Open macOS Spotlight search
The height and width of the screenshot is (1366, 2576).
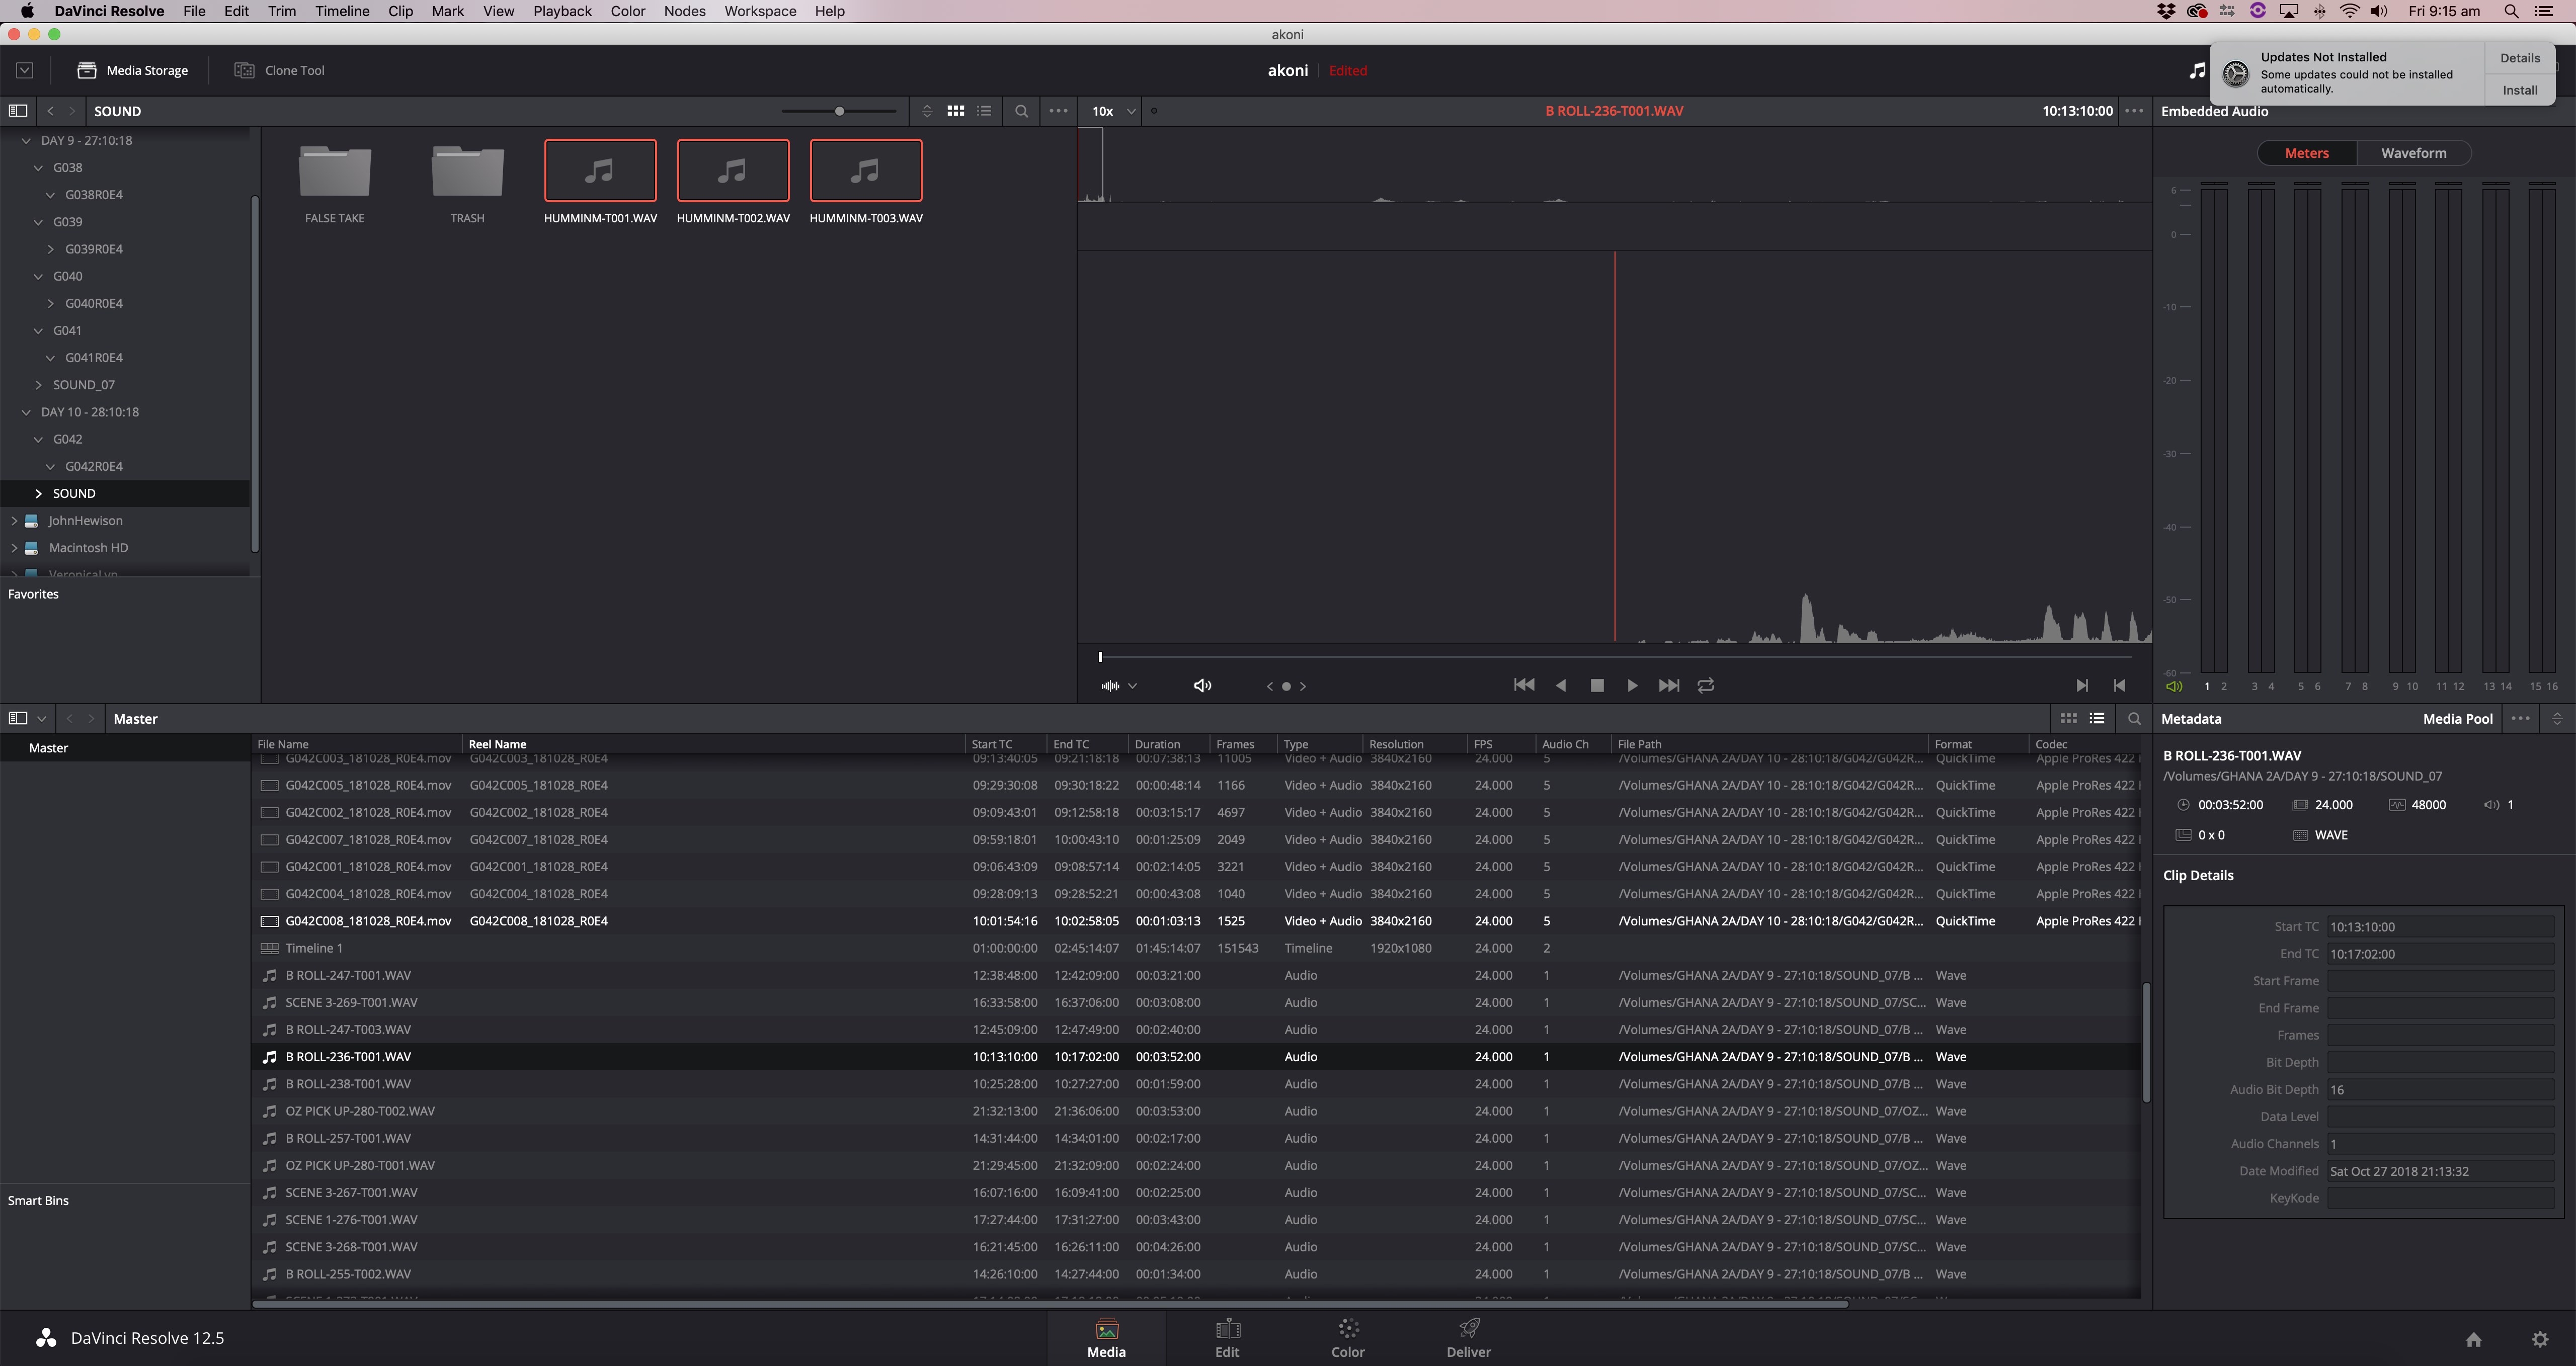2511,11
